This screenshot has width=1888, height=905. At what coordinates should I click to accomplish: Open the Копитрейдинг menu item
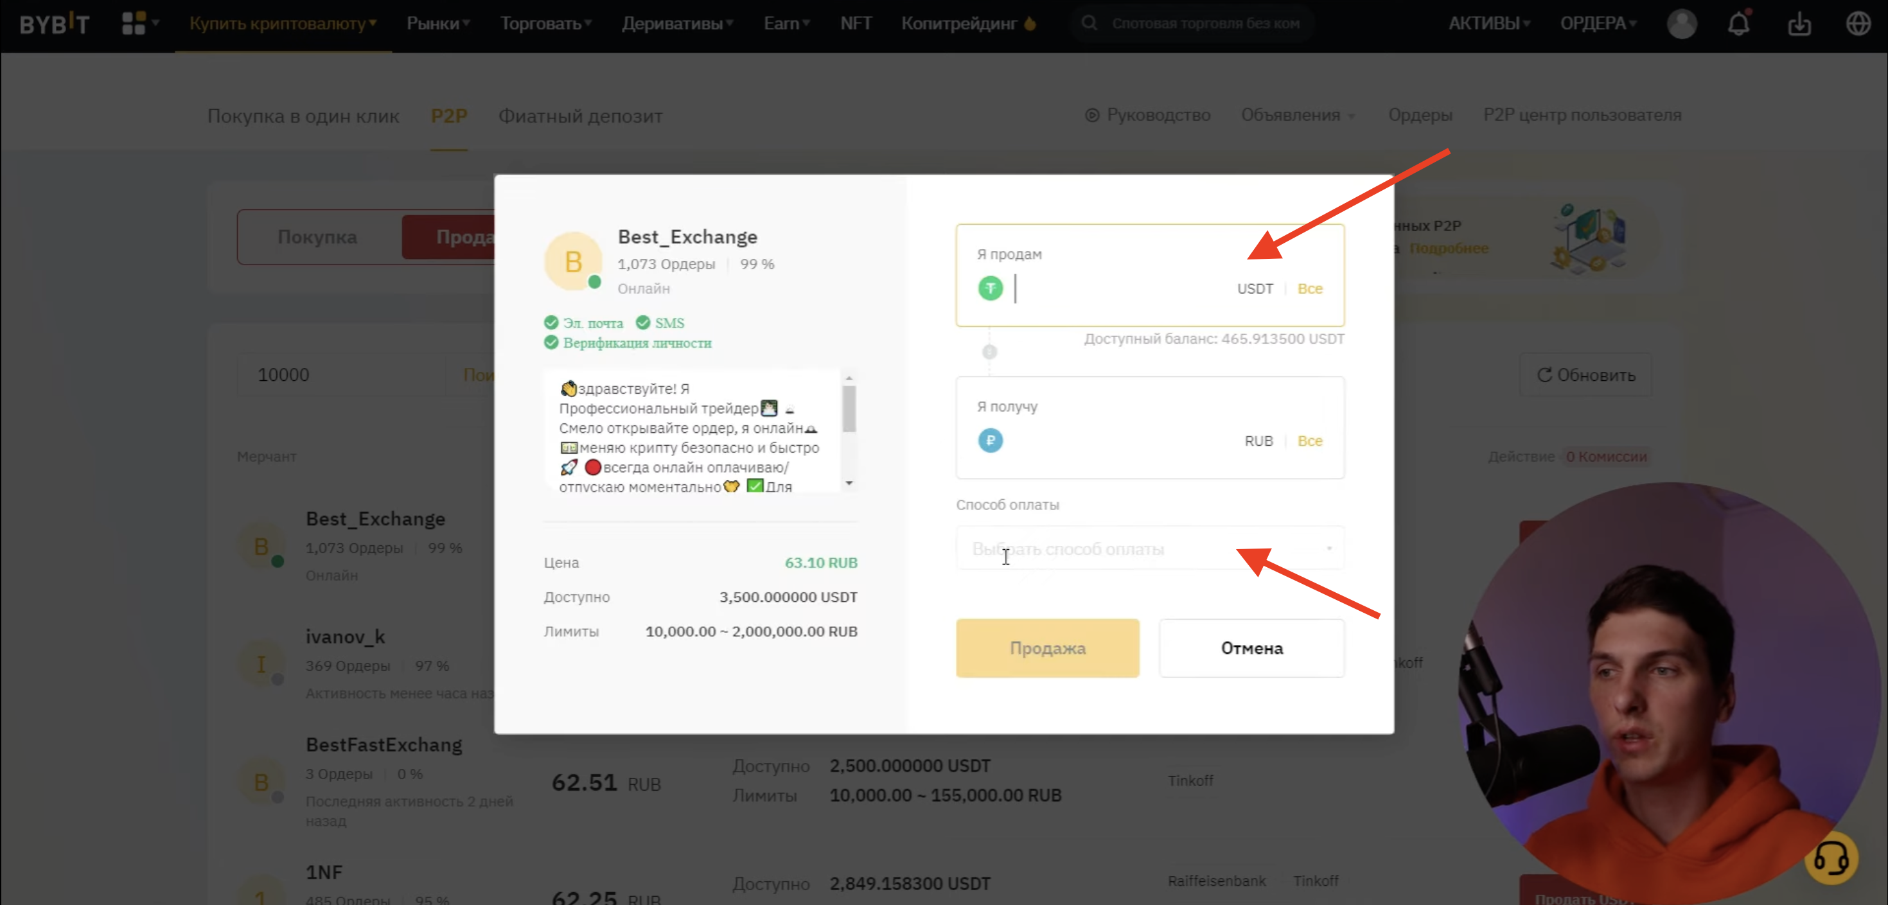968,24
